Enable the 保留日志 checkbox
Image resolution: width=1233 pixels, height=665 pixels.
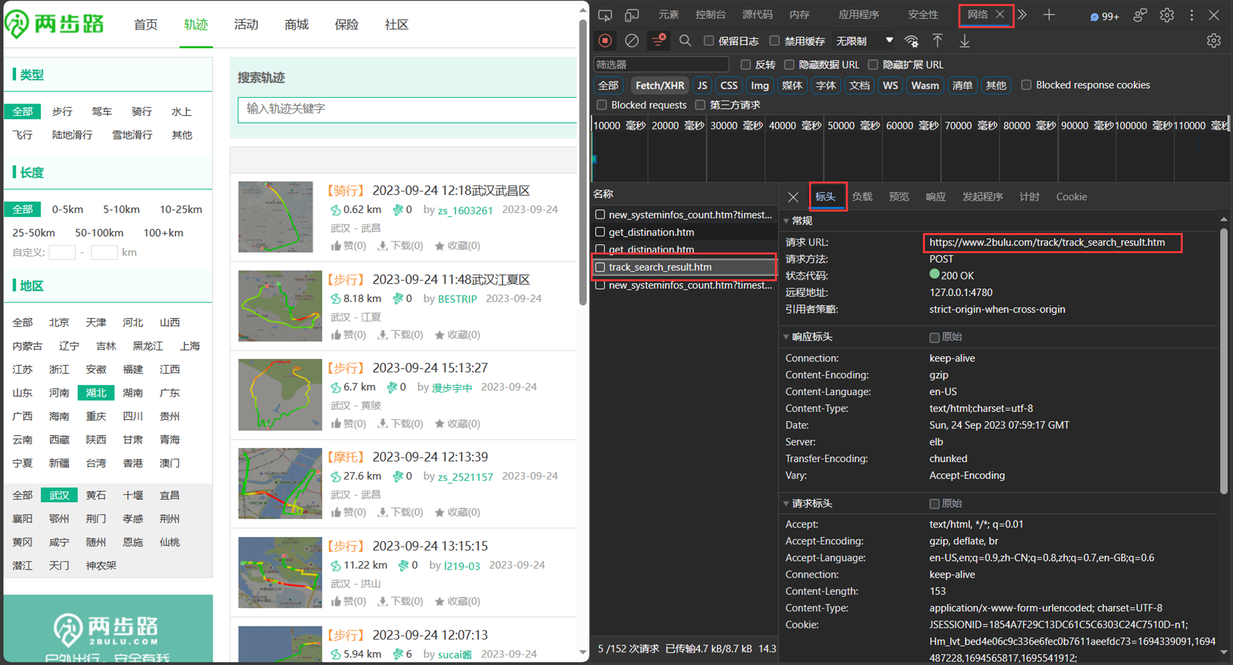[x=708, y=41]
